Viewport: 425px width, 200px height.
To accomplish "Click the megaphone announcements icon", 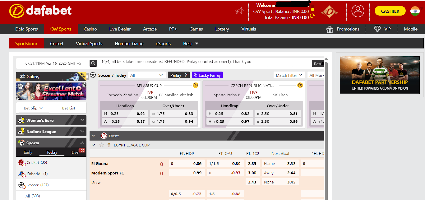I will [x=239, y=11].
